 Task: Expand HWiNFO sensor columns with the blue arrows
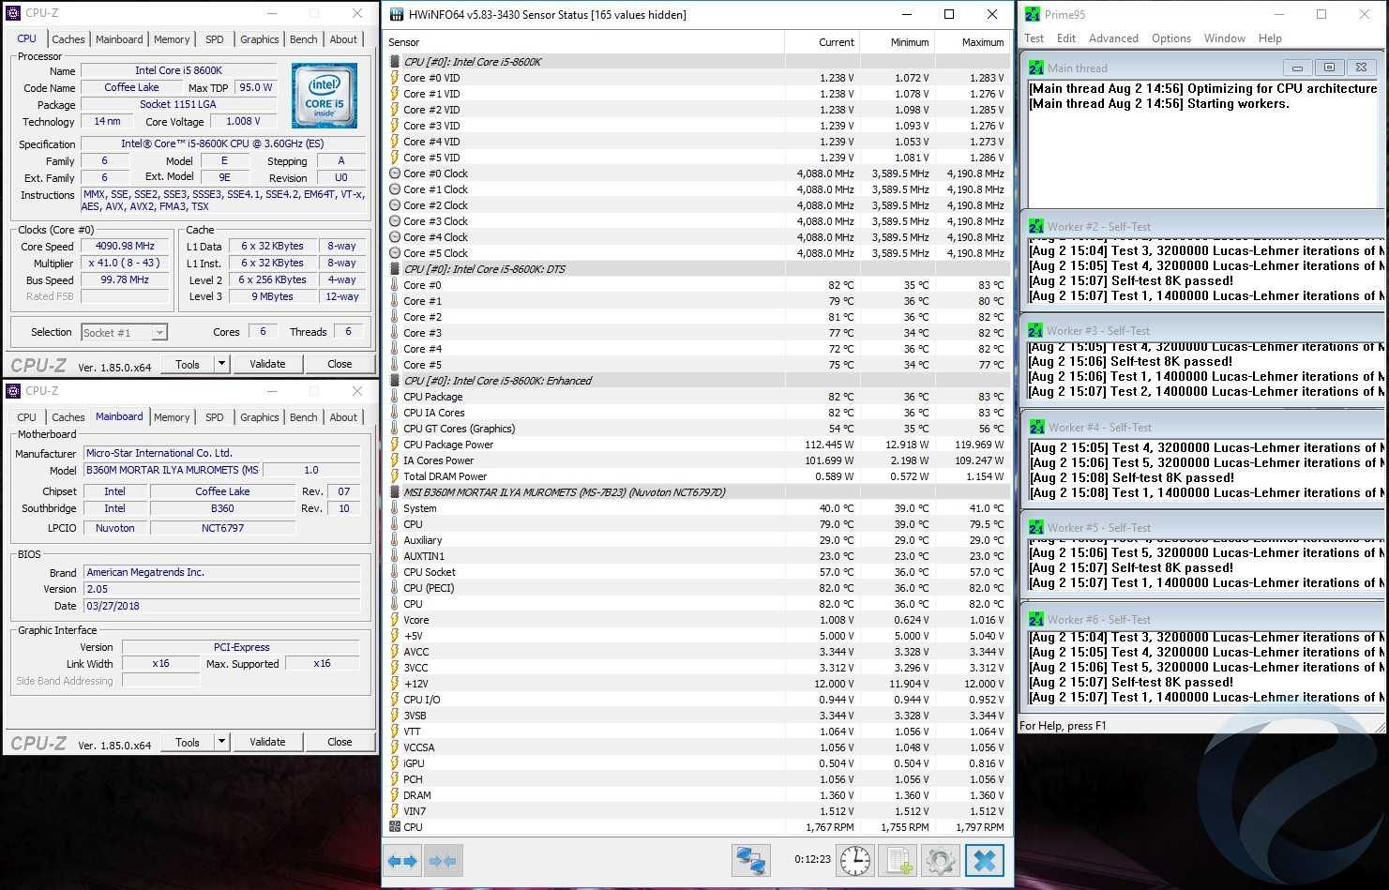[402, 860]
